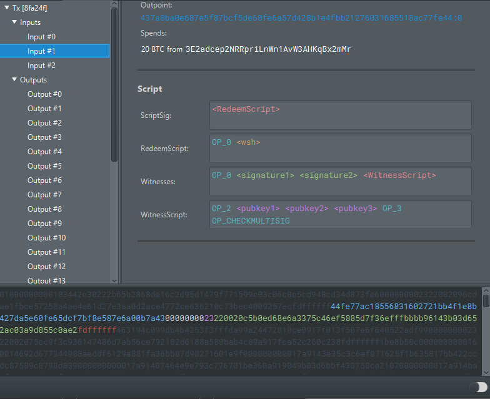Screen dimensions: 490x399
Task: Click the hex panel scroll down arrow
Action: 486,372
